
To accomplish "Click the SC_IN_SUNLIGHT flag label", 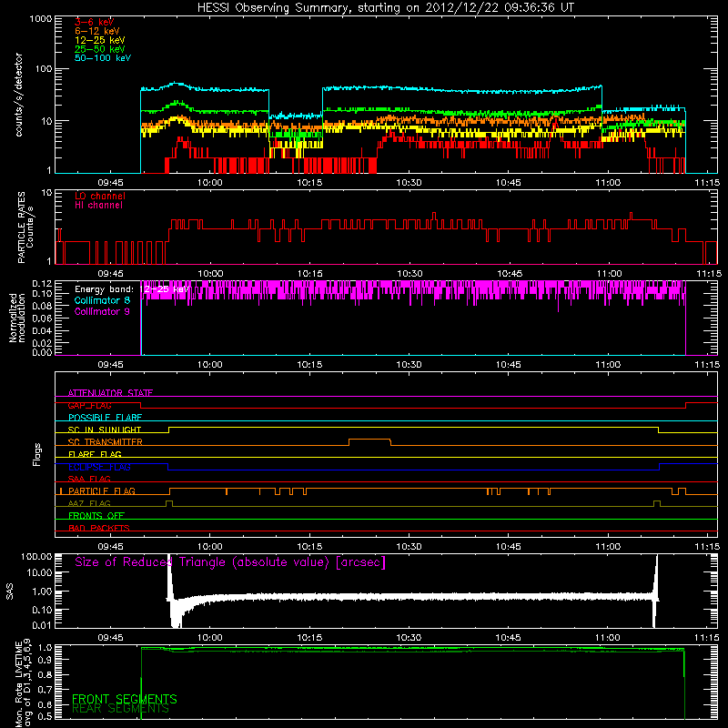I will (x=105, y=430).
